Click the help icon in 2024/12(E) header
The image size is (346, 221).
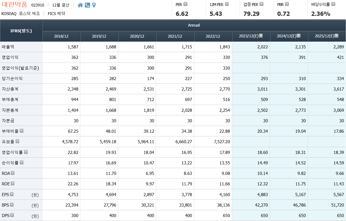299,36
